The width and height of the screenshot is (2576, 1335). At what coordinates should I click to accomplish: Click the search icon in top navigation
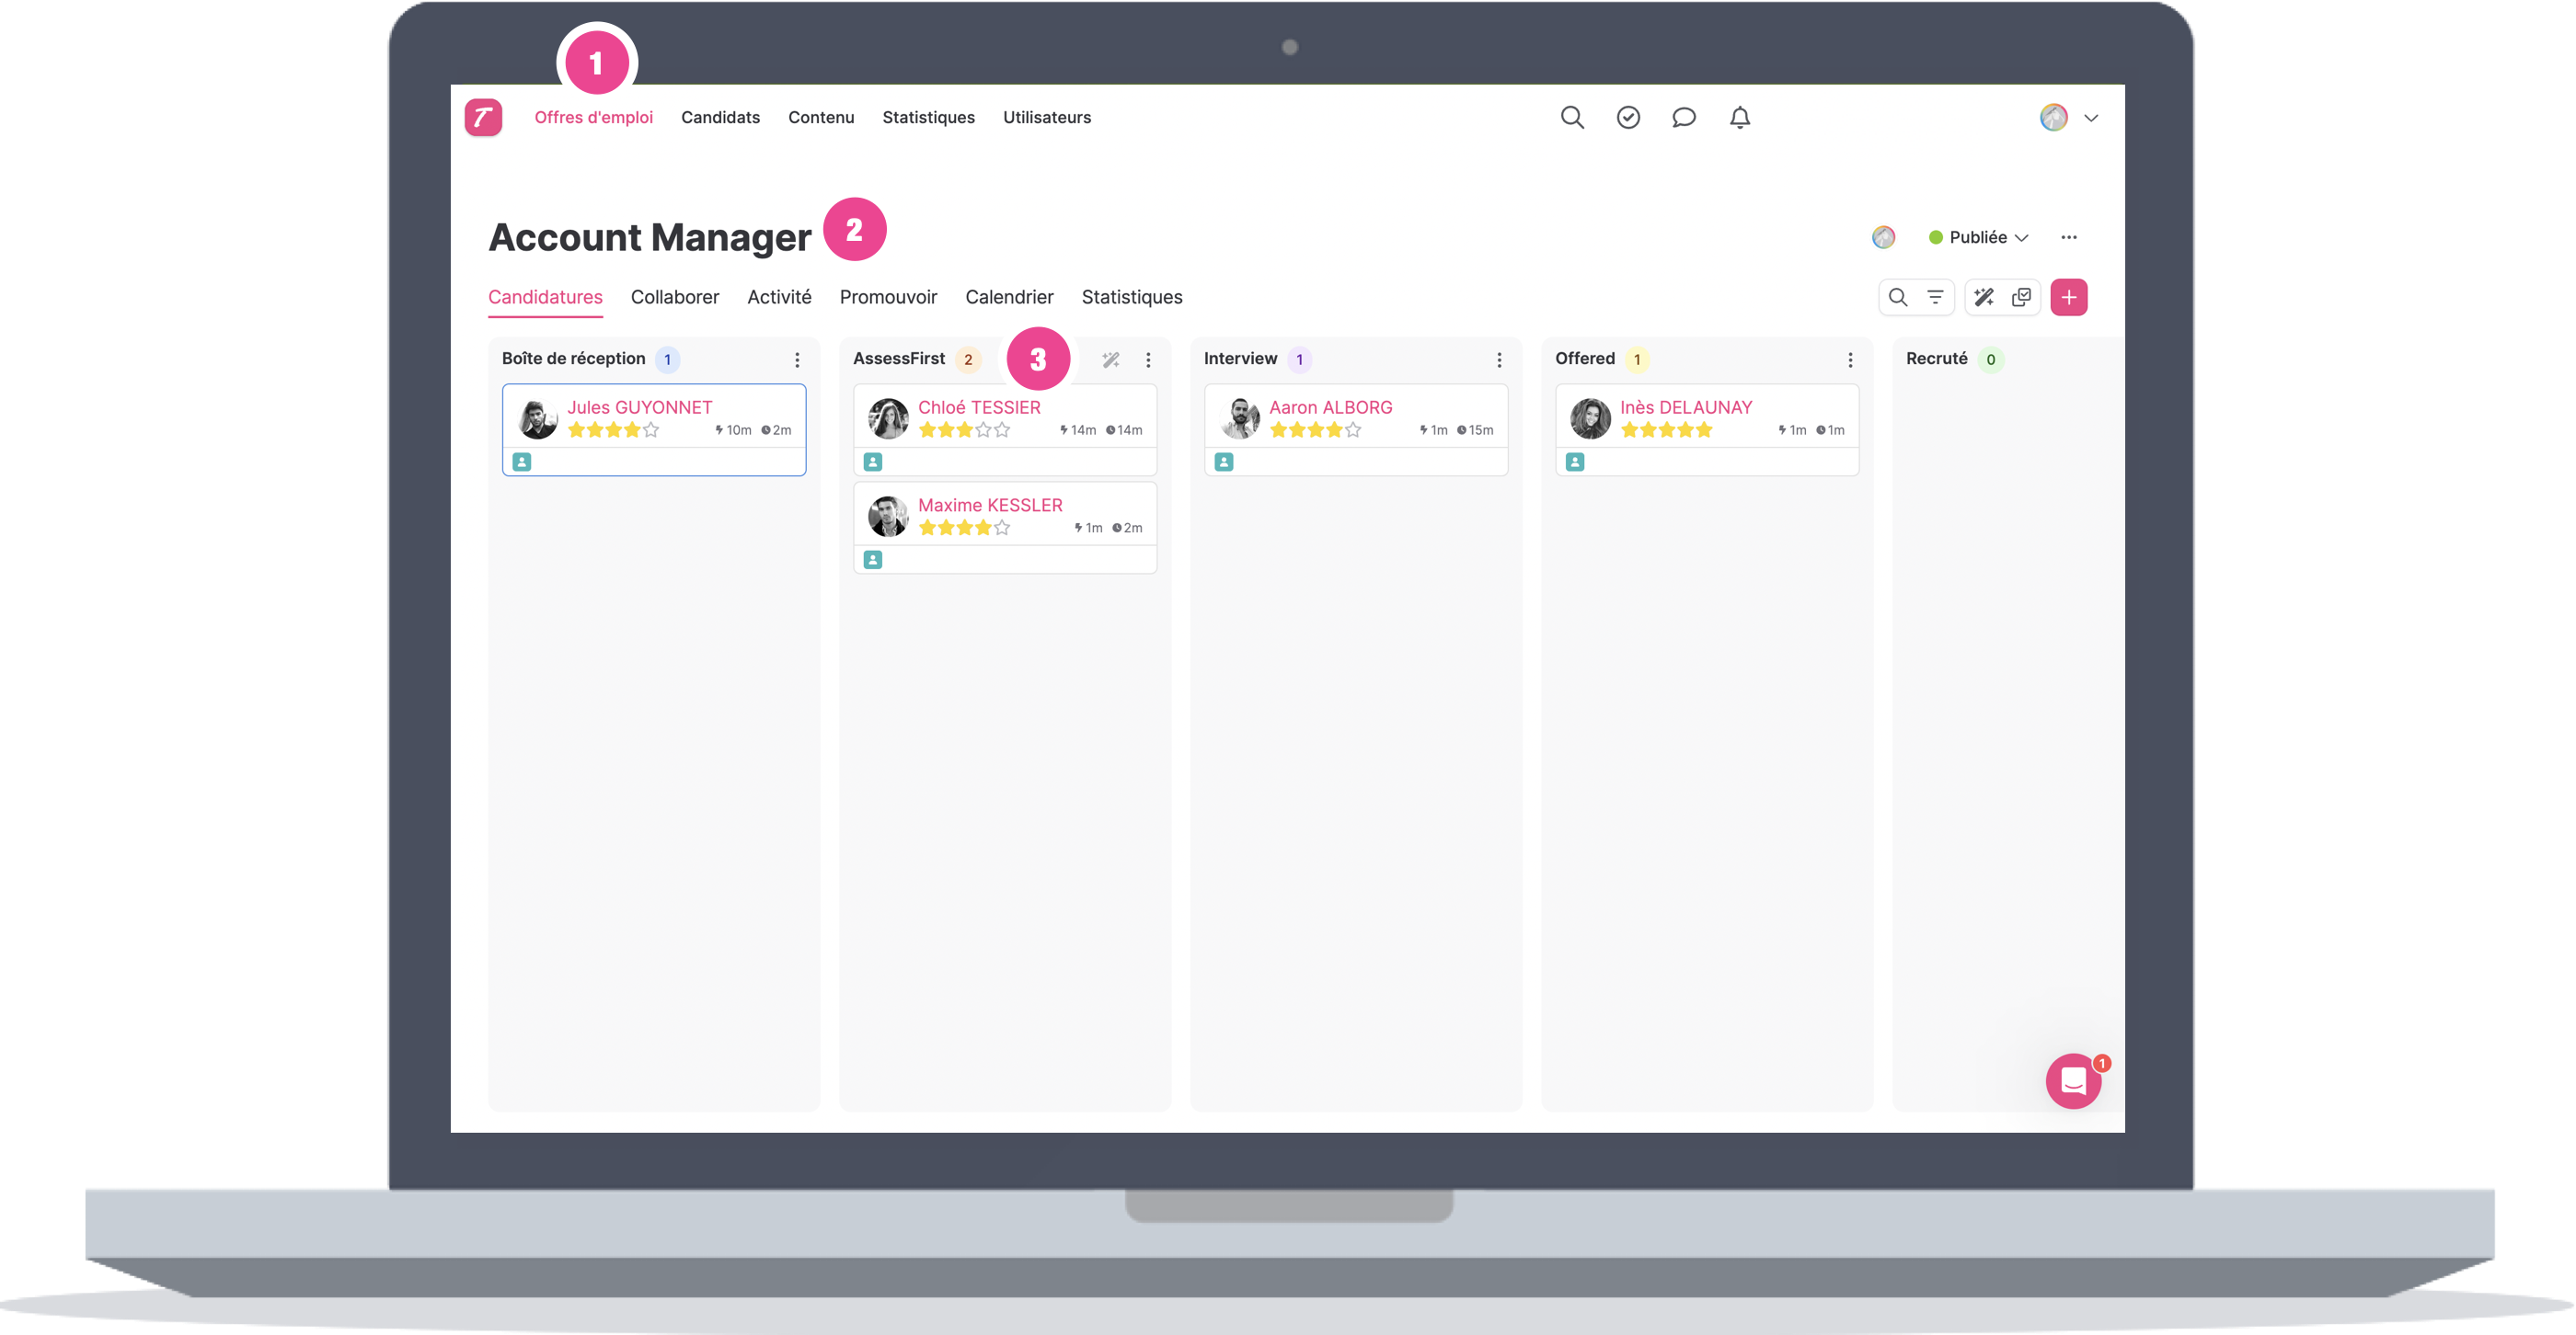(1572, 118)
